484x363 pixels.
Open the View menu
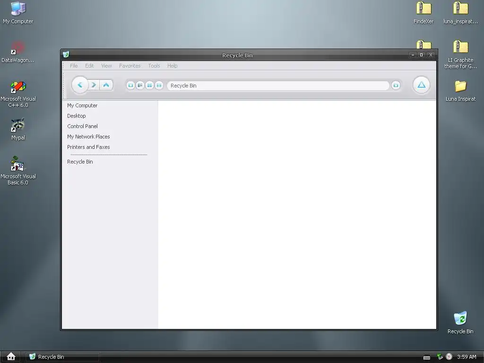click(106, 66)
